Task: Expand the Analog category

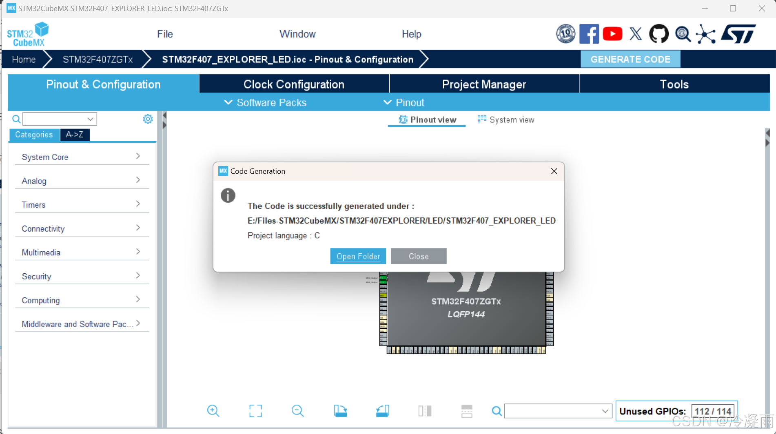Action: pyautogui.click(x=82, y=181)
